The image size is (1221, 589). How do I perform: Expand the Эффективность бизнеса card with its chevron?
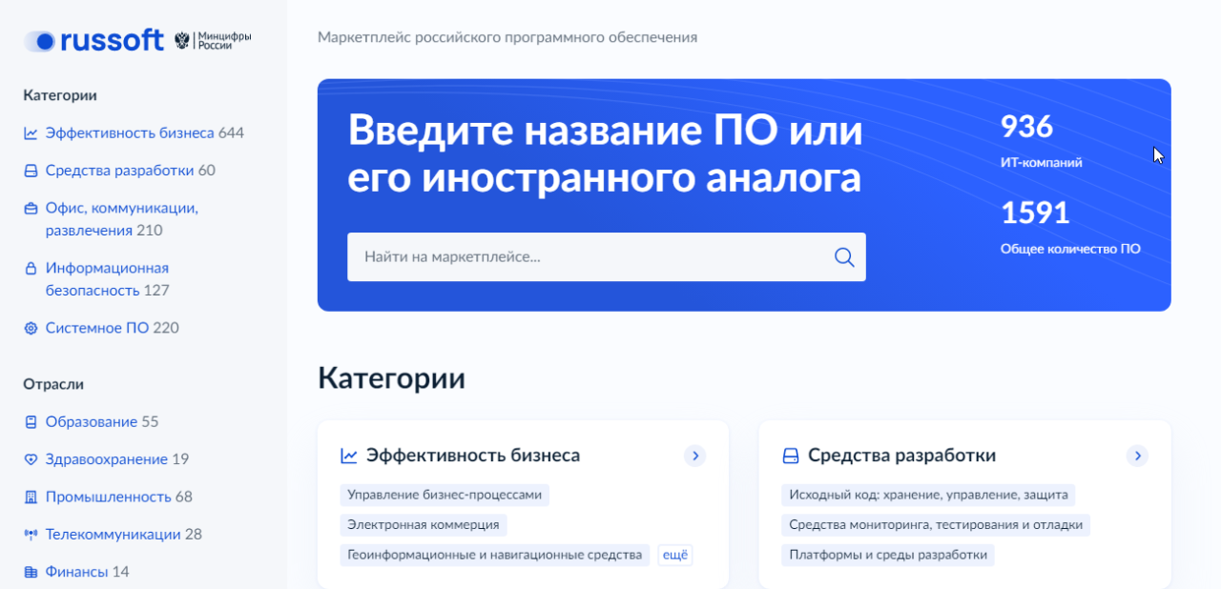[x=695, y=456]
